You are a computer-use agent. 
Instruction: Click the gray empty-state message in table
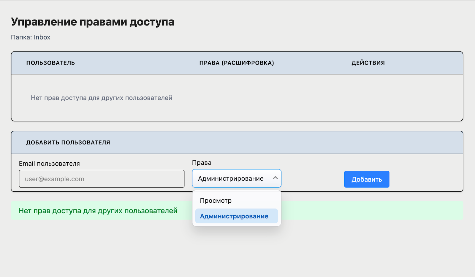point(102,98)
